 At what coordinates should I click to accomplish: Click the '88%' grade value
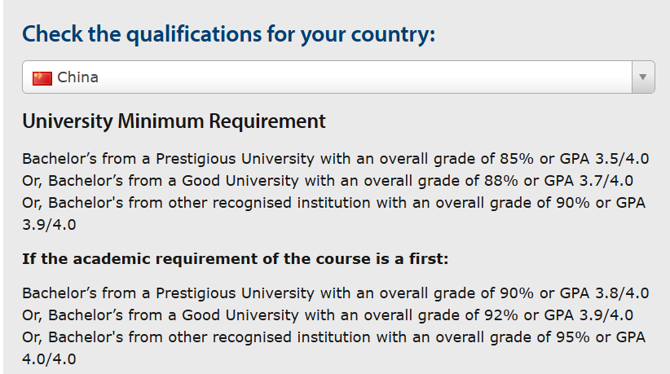click(500, 181)
